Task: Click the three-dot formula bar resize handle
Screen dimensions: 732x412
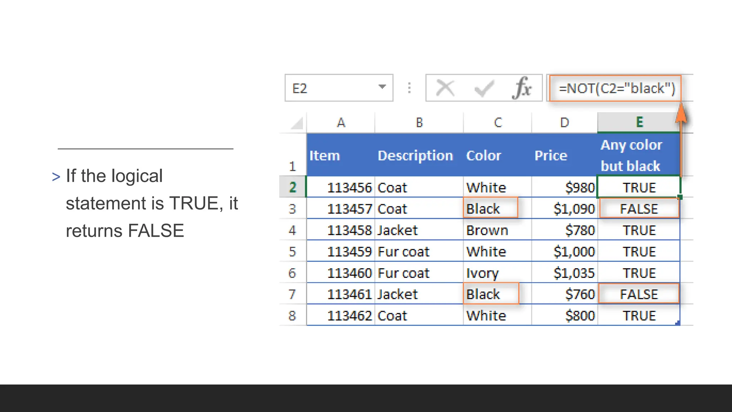Action: pyautogui.click(x=409, y=88)
